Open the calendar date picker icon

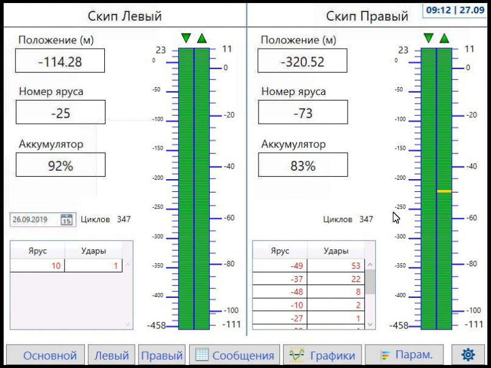coord(66,219)
